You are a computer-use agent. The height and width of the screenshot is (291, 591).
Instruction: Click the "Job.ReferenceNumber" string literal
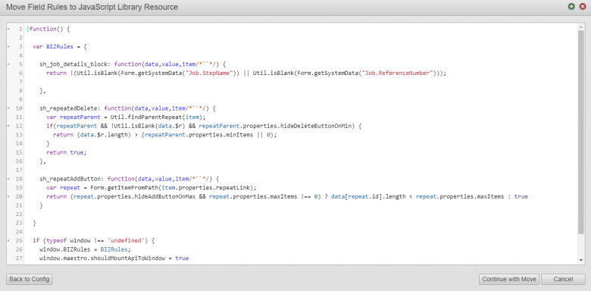(397, 73)
